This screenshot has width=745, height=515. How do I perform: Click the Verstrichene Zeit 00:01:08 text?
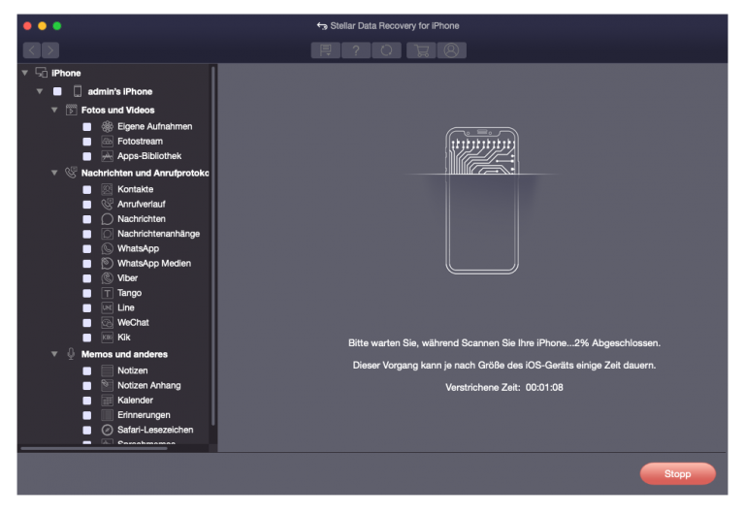(504, 387)
